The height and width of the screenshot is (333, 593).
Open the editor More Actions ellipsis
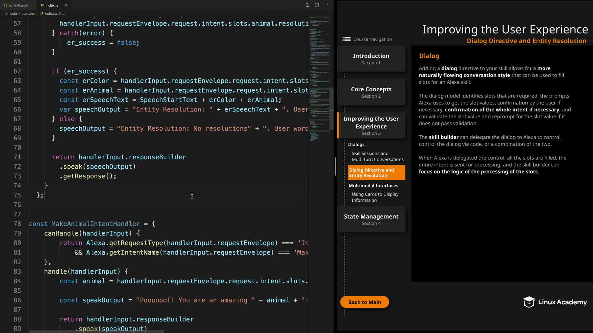click(x=326, y=5)
